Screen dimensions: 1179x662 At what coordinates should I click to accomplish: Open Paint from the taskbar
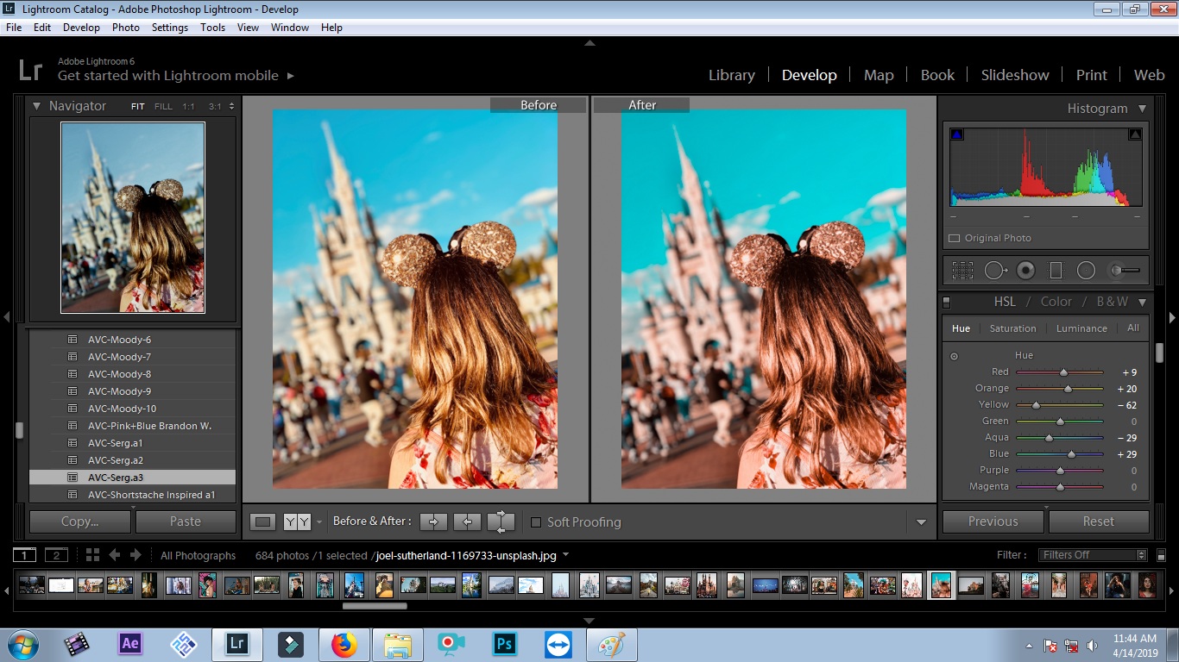pos(612,644)
